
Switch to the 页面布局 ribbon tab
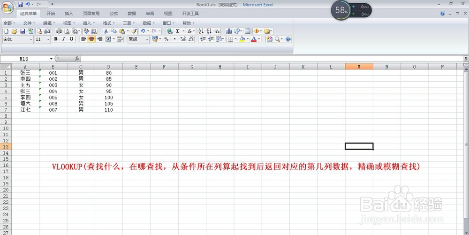click(91, 14)
